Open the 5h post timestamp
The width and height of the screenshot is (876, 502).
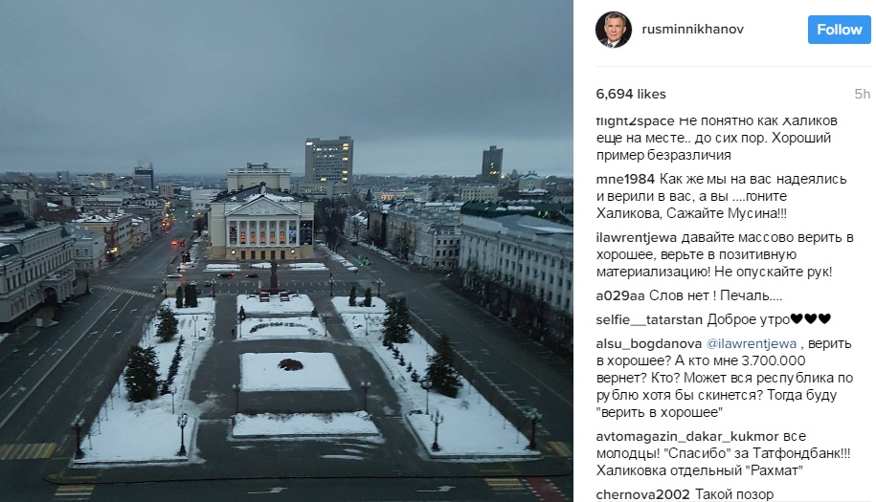[862, 94]
